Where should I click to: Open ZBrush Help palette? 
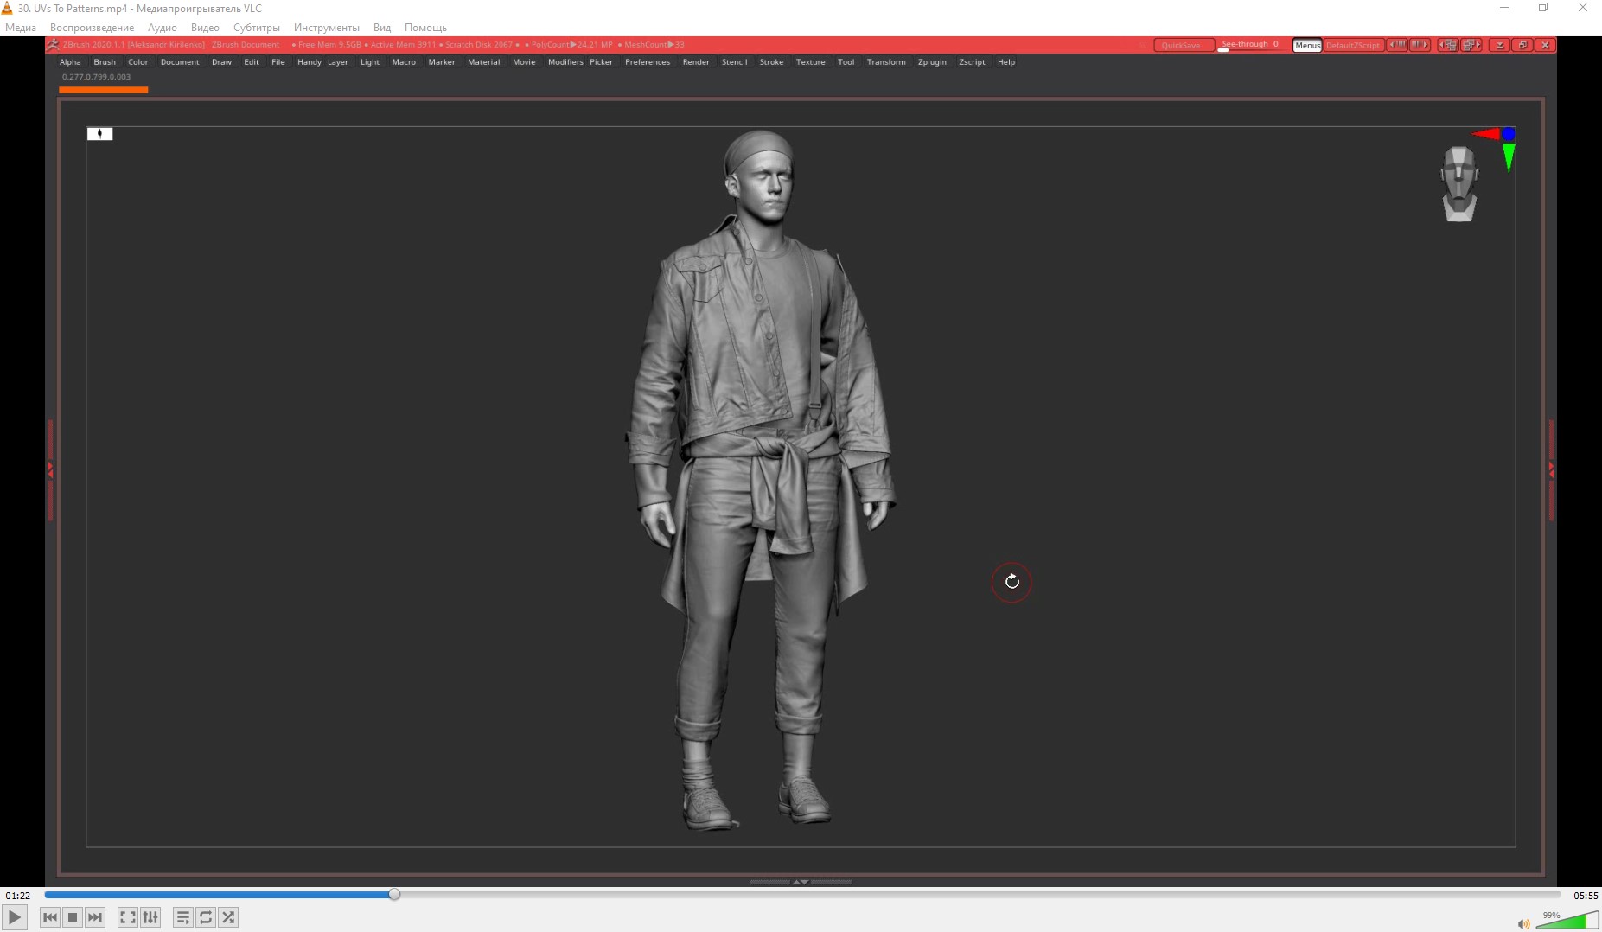(x=1006, y=62)
